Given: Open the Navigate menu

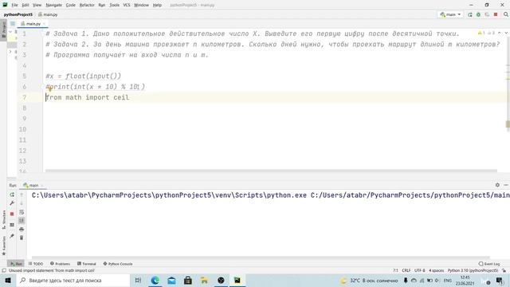Looking at the screenshot, I should 53,5.
